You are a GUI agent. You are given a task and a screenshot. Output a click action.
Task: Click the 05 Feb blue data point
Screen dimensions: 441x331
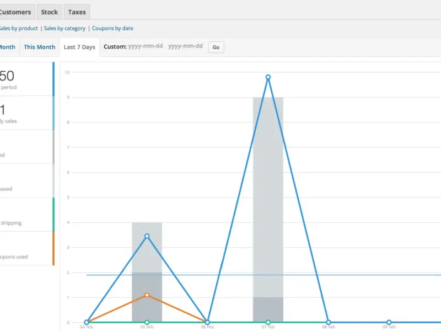(147, 236)
